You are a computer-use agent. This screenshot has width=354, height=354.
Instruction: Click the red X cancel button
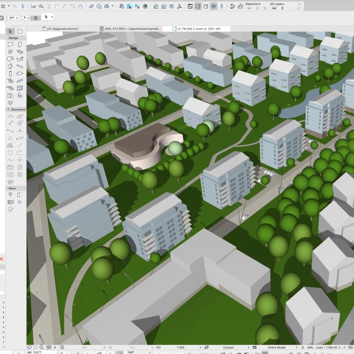(2, 259)
